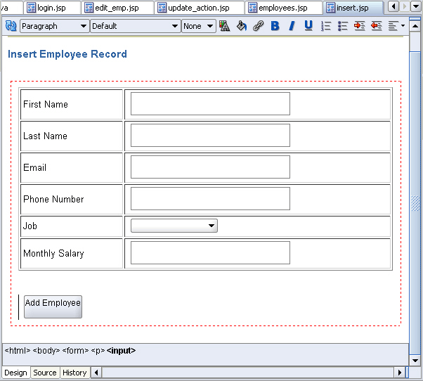Click the Bold formatting icon
This screenshot has width=423, height=381.
[x=275, y=26]
